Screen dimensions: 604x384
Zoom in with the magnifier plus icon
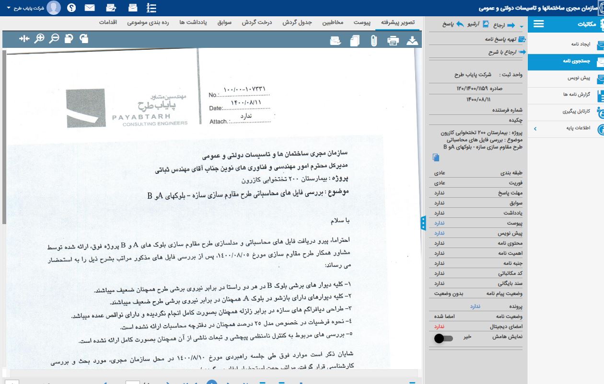click(40, 38)
